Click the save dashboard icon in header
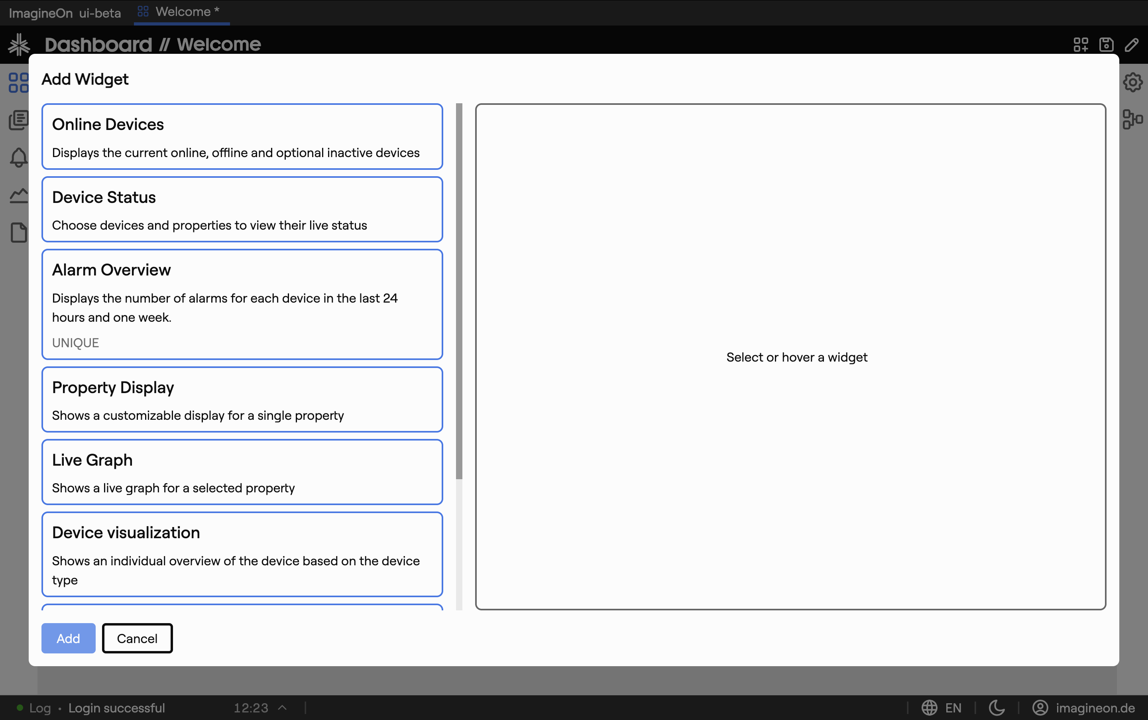Screen dimensions: 1148x720 [x=1106, y=44]
